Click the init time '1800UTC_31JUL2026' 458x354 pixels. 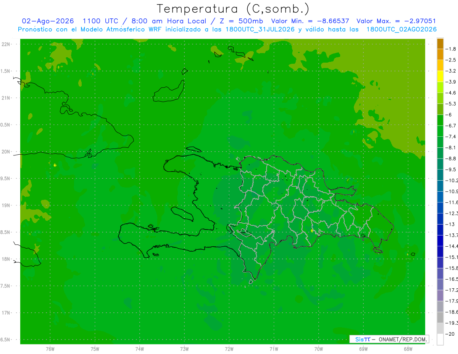pos(261,29)
